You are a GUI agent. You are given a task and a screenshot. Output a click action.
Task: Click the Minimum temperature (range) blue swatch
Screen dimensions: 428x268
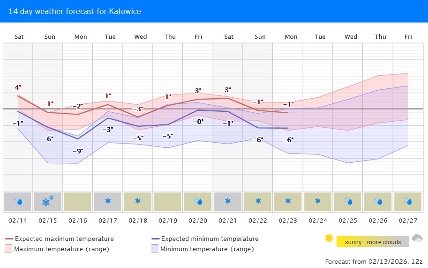tap(155, 249)
